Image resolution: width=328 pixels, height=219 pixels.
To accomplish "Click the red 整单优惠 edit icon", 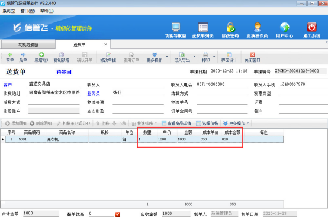I will (118, 214).
